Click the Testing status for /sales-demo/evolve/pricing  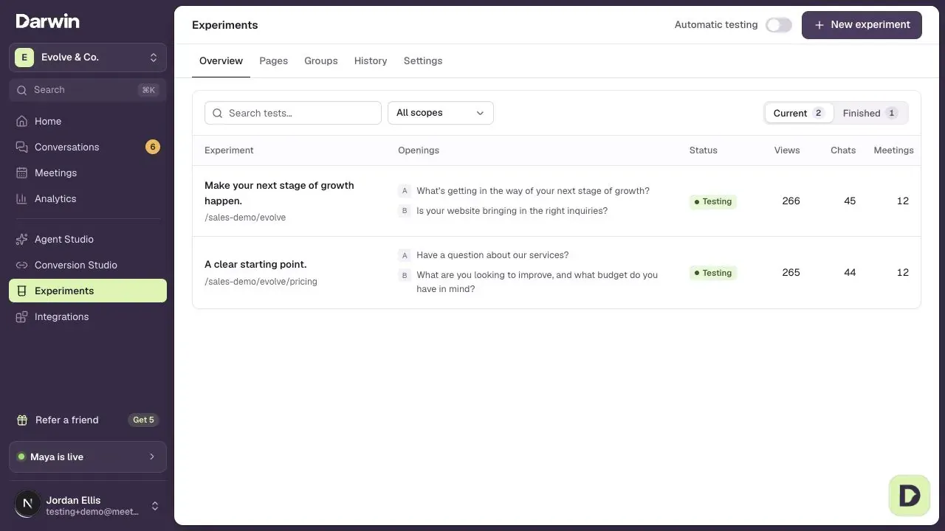[713, 273]
